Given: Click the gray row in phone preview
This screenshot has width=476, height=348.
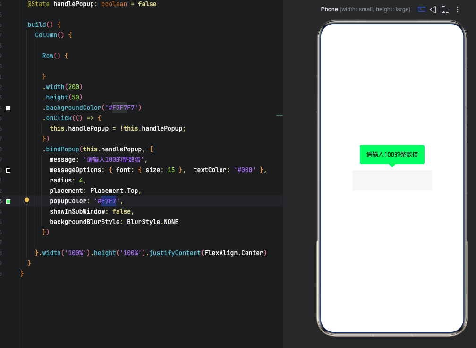Looking at the screenshot, I should 392,180.
